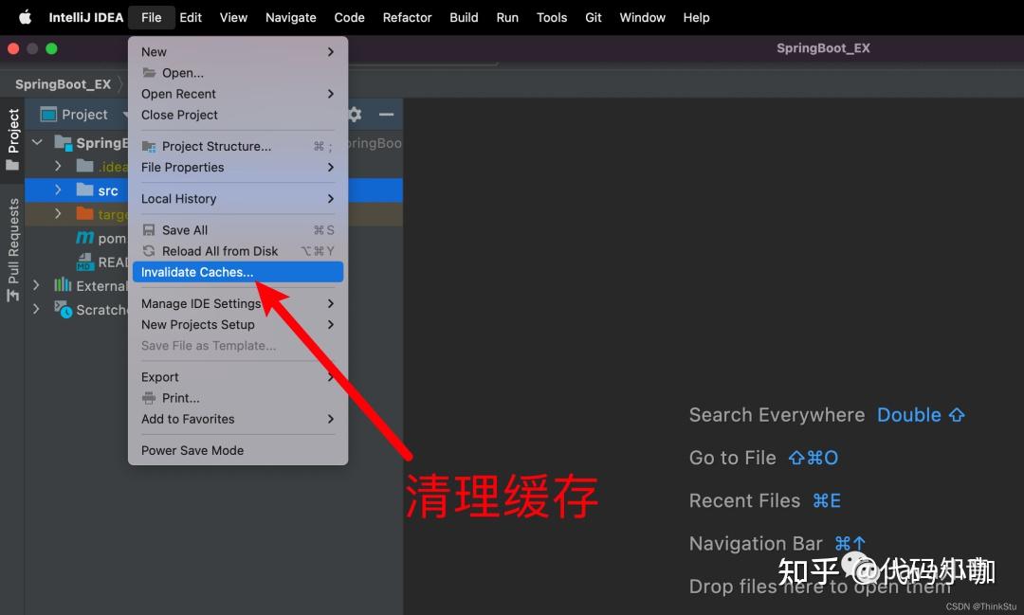Hide the Project panel with minus icon
This screenshot has height=615, width=1024.
386,115
